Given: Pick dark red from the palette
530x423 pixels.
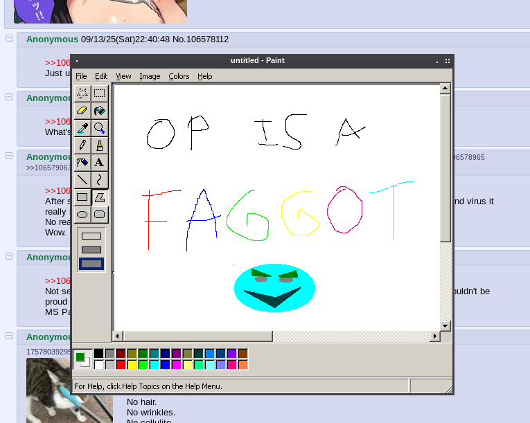Looking at the screenshot, I should pos(121,354).
